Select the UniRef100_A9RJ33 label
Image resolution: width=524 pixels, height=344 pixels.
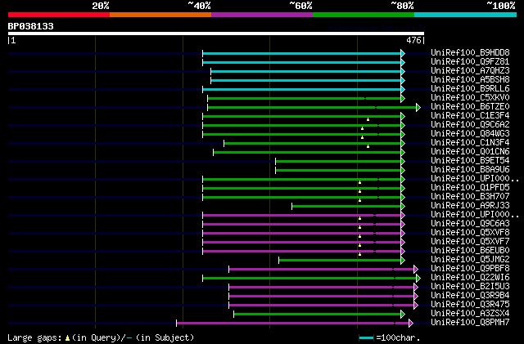470,206
